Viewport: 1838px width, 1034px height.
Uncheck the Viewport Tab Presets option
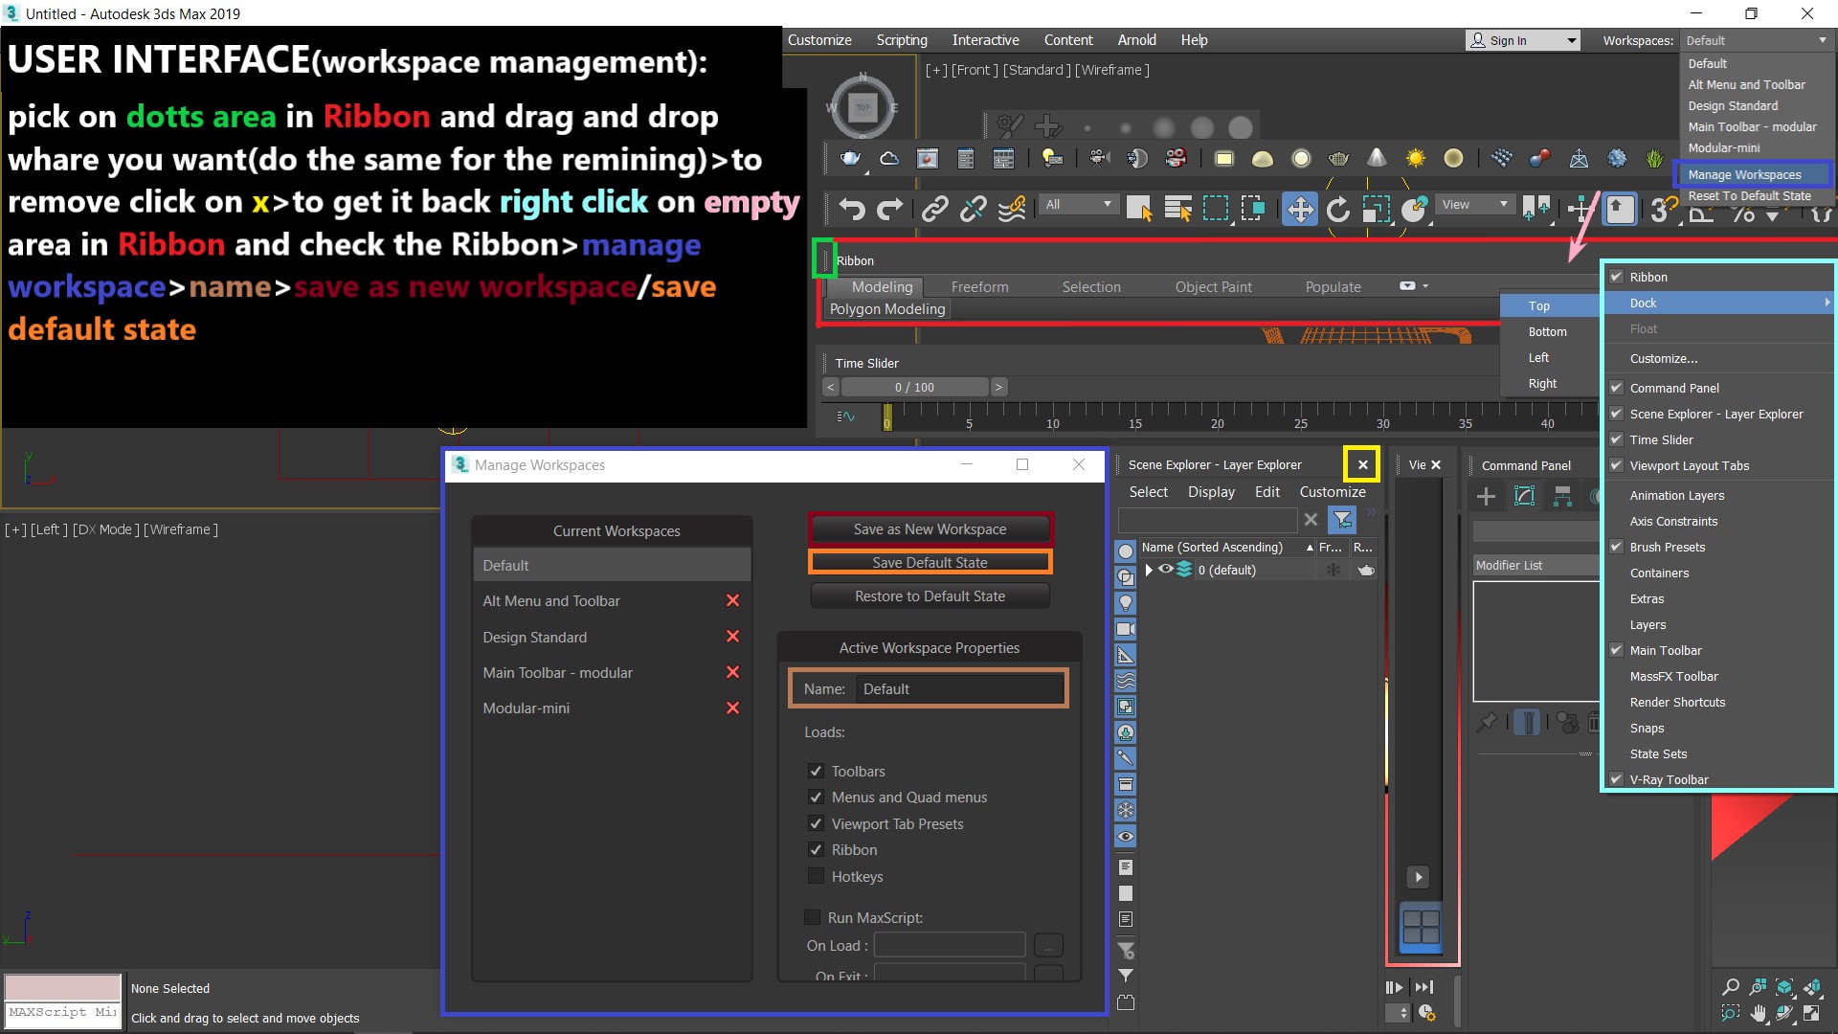pos(816,823)
